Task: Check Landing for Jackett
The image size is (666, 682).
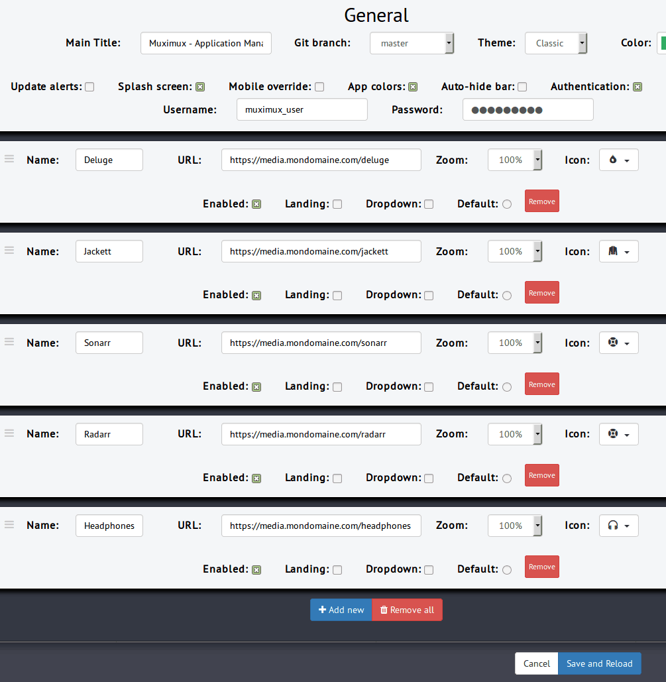Action: tap(337, 296)
